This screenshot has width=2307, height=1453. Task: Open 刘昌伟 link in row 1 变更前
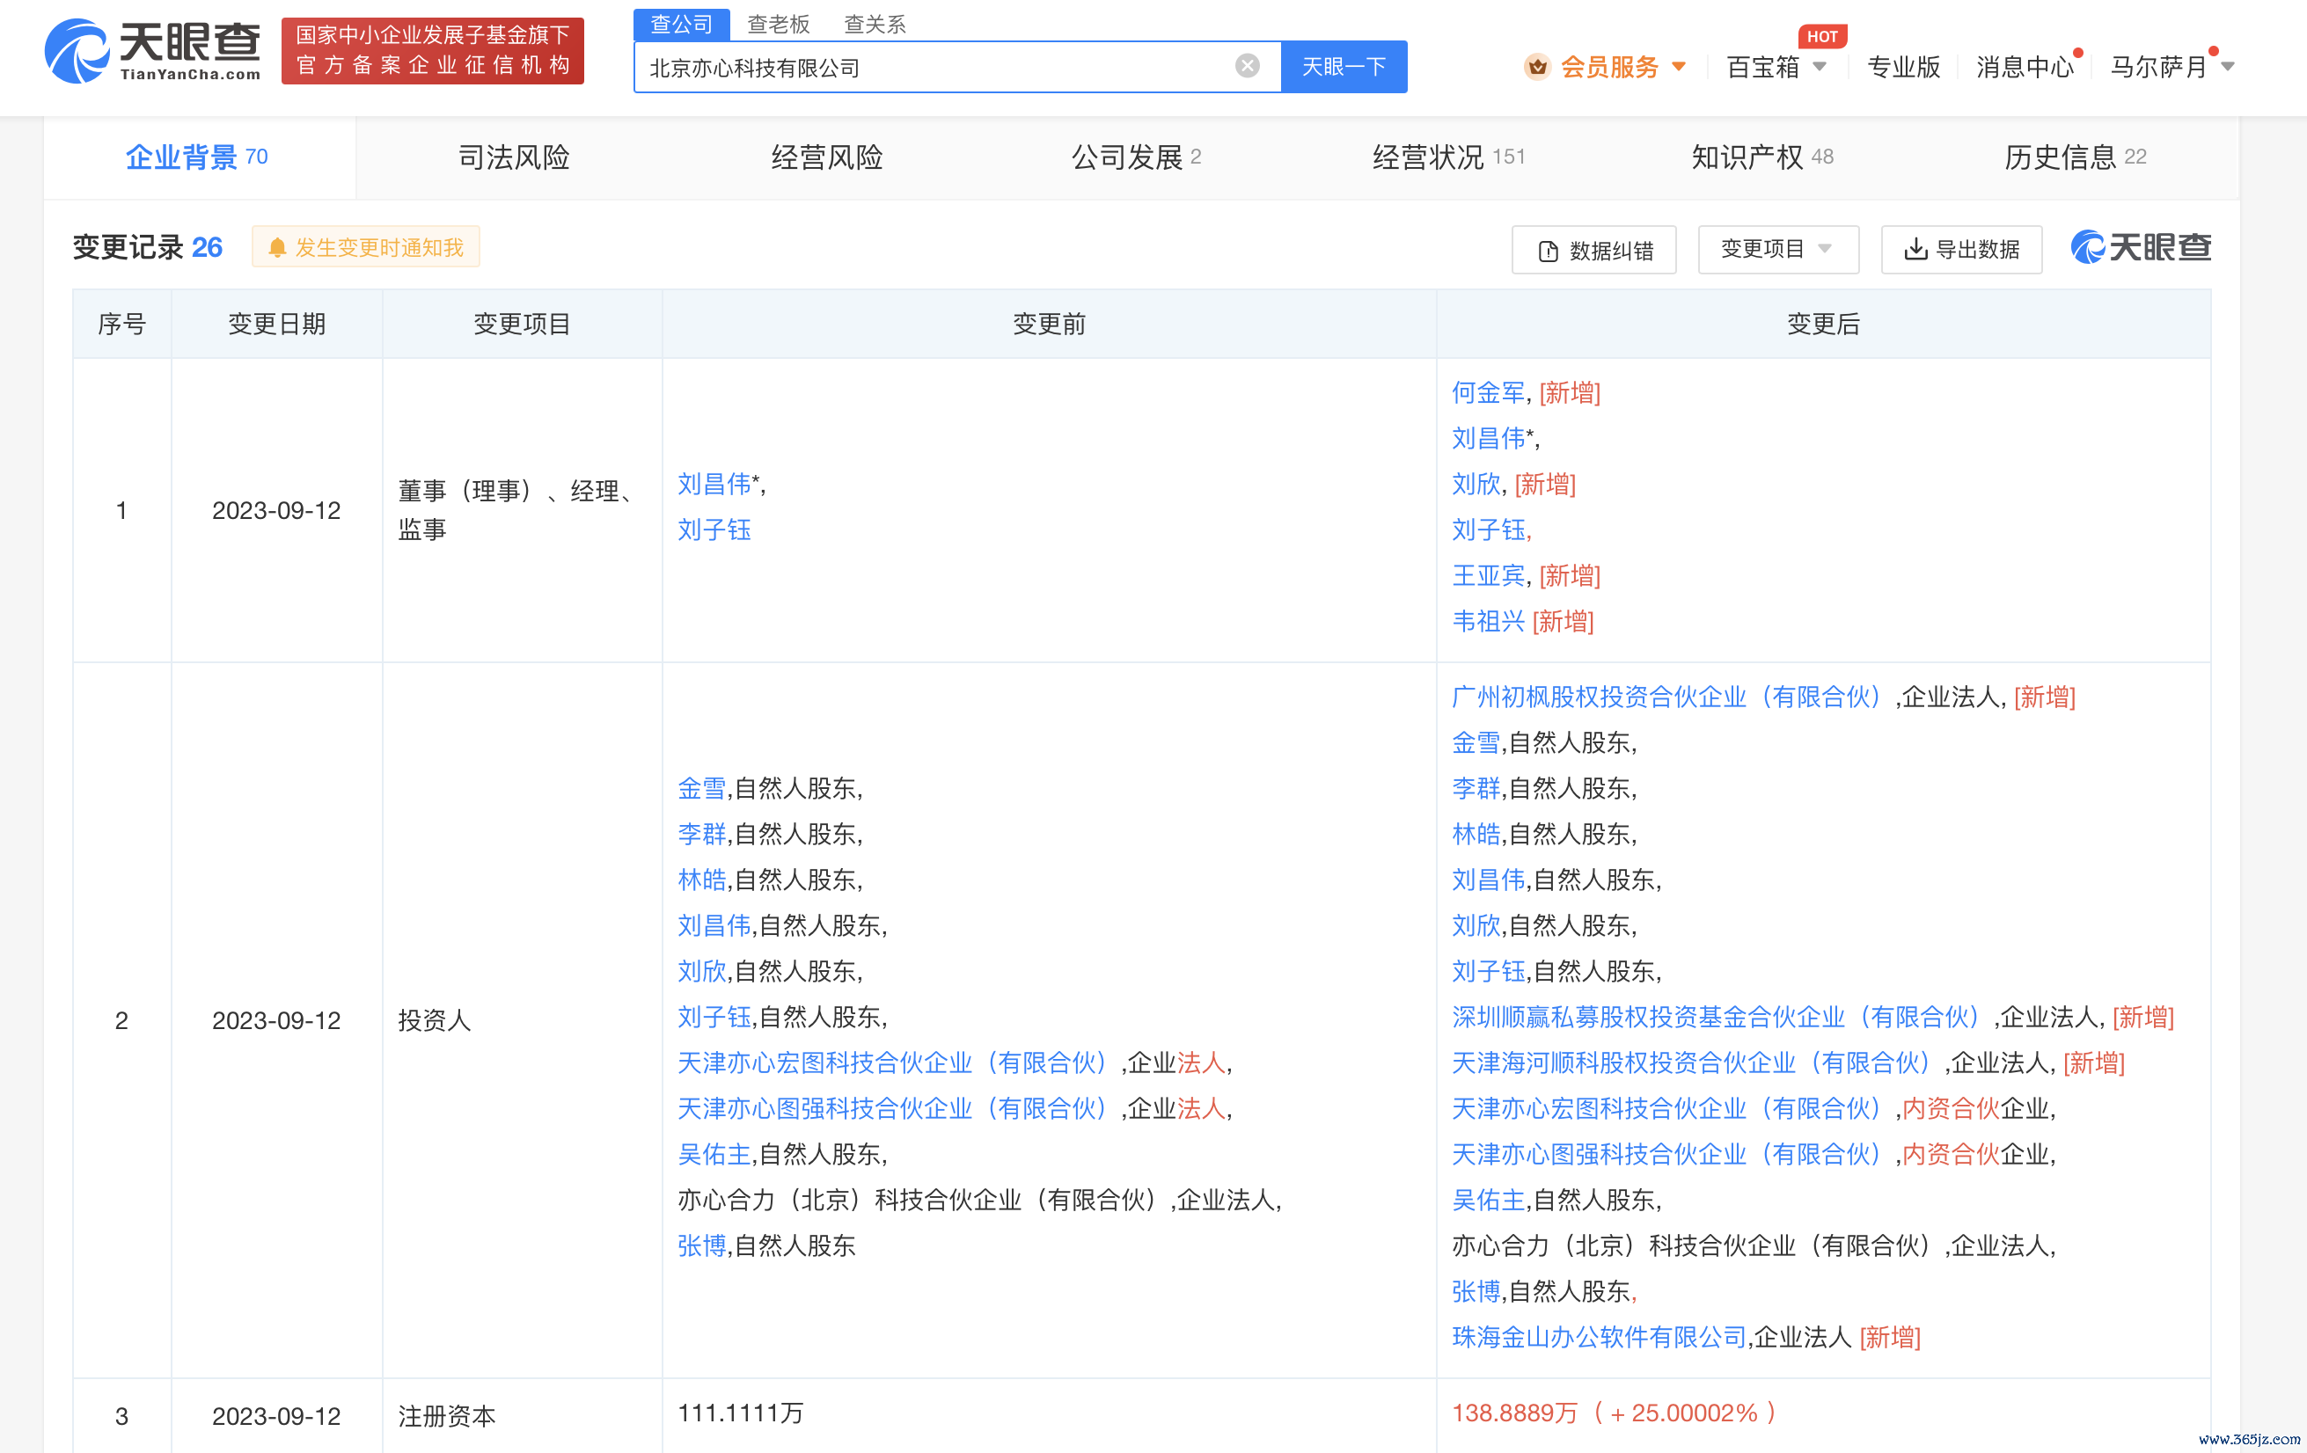tap(714, 485)
